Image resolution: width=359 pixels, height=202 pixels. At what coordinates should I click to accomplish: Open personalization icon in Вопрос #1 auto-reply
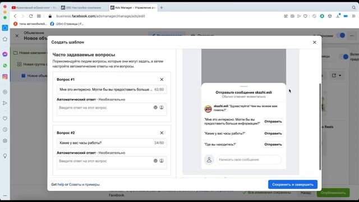(x=162, y=107)
